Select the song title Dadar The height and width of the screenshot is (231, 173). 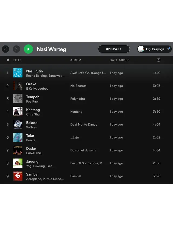pyautogui.click(x=31, y=148)
